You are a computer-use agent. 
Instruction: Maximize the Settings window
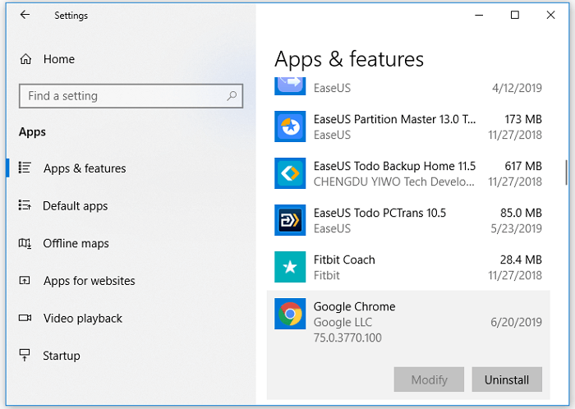coord(514,15)
